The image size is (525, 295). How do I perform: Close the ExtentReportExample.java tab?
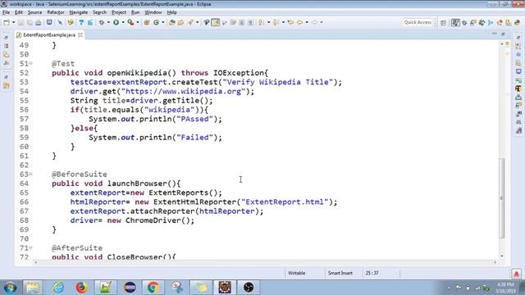click(80, 34)
